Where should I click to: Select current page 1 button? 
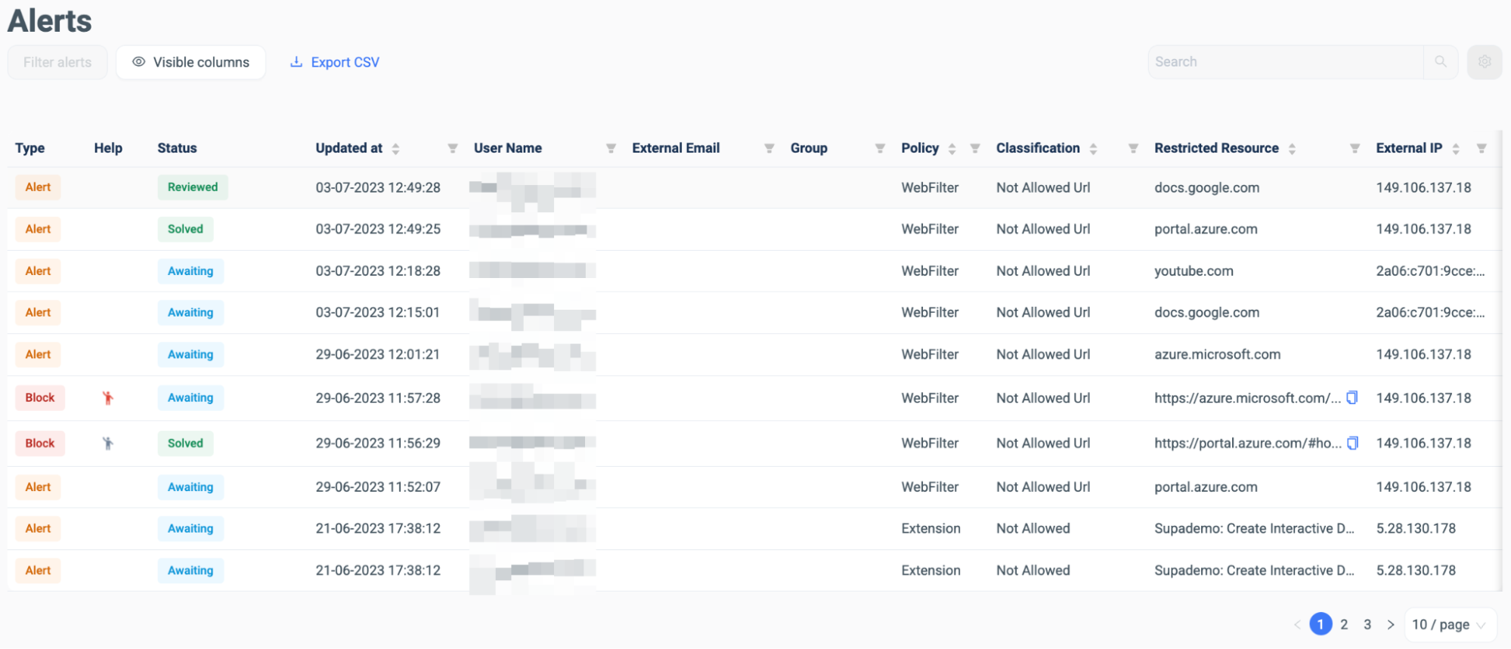pyautogui.click(x=1321, y=624)
